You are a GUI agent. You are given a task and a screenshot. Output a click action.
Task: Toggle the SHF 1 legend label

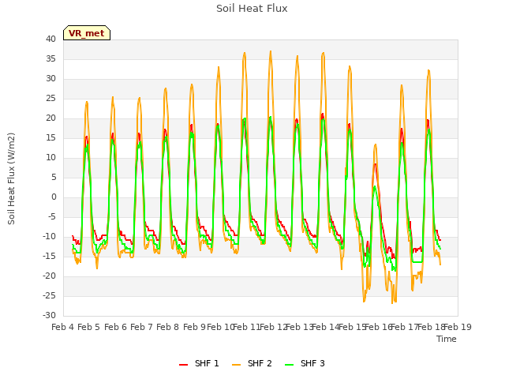tap(207, 363)
